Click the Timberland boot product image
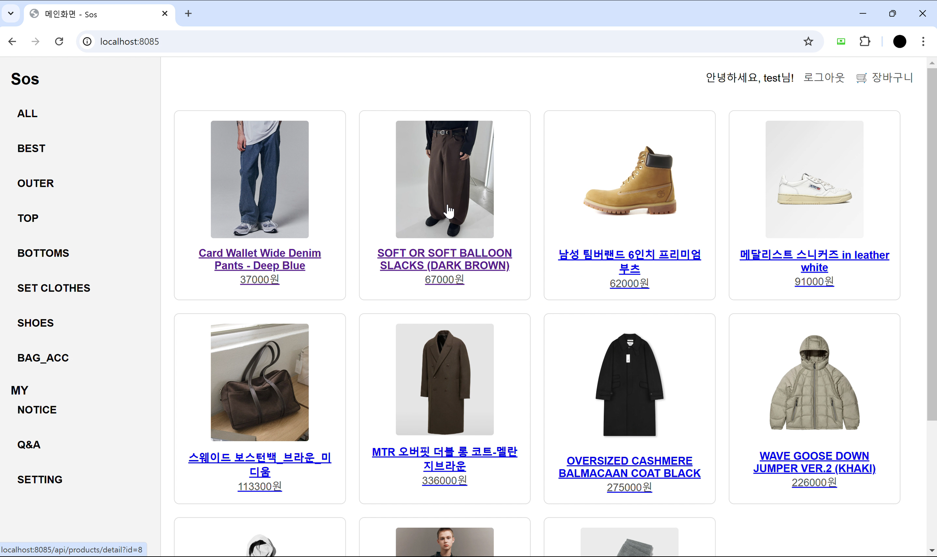The image size is (937, 557). coord(629,179)
